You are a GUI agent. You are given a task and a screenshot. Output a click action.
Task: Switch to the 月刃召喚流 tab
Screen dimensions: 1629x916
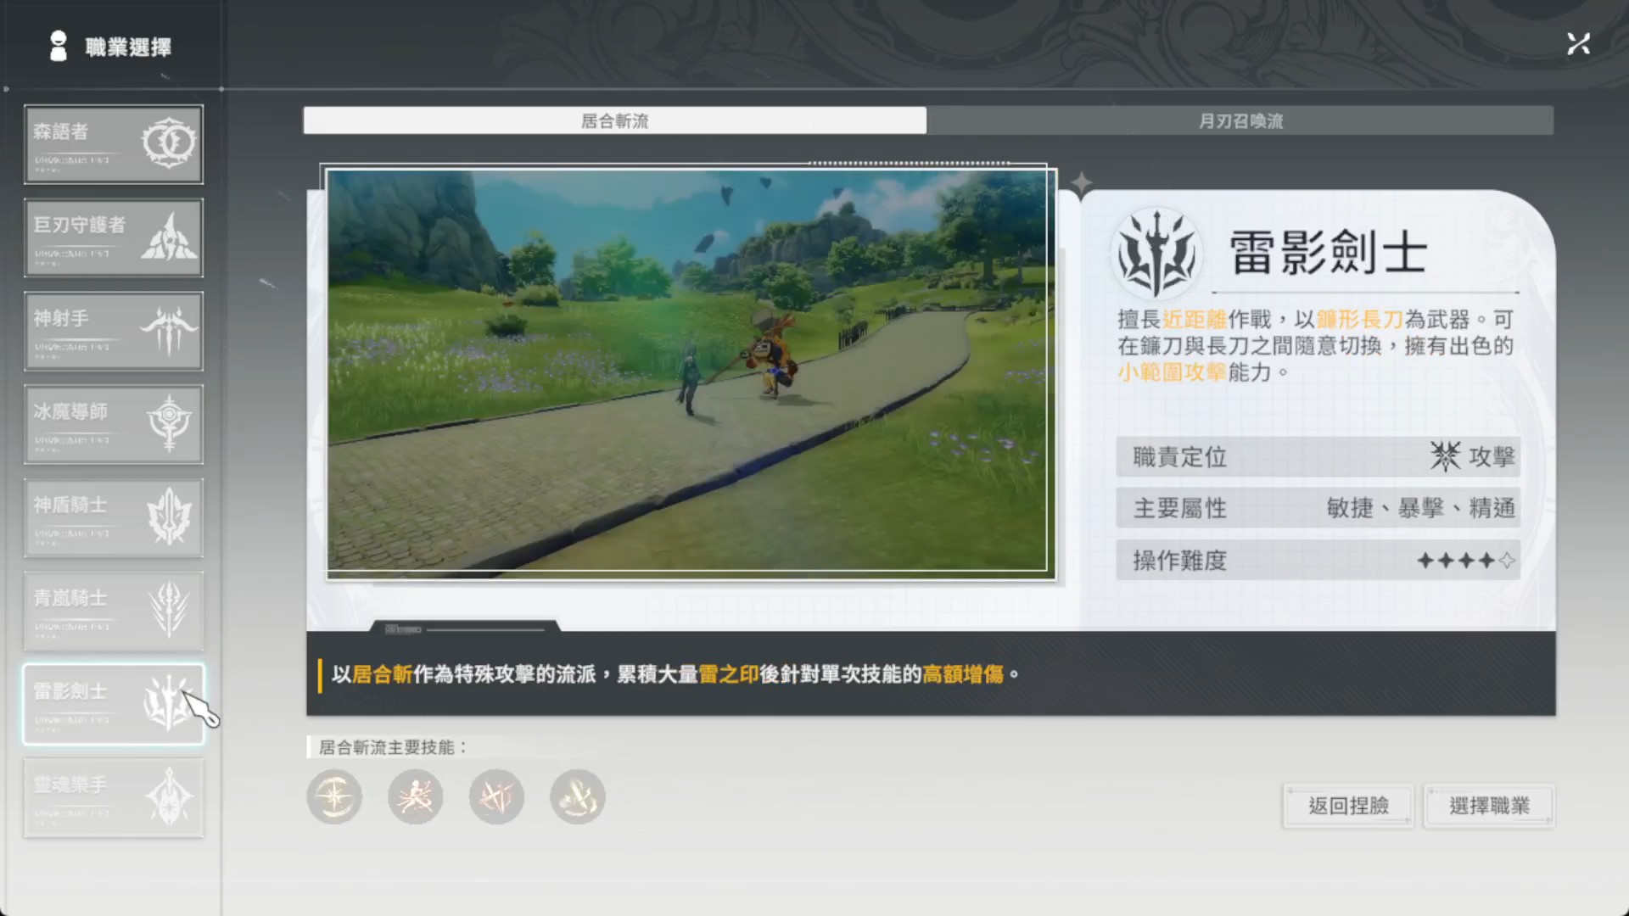pos(1240,120)
